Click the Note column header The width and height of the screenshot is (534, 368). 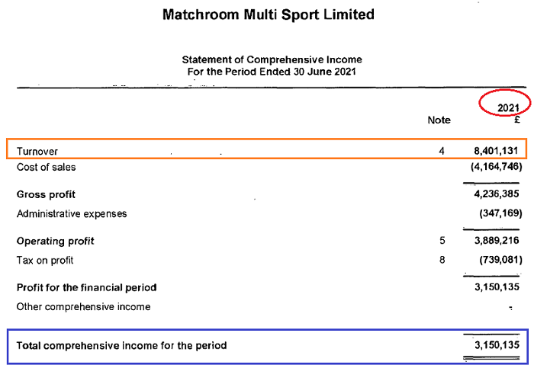pos(439,120)
